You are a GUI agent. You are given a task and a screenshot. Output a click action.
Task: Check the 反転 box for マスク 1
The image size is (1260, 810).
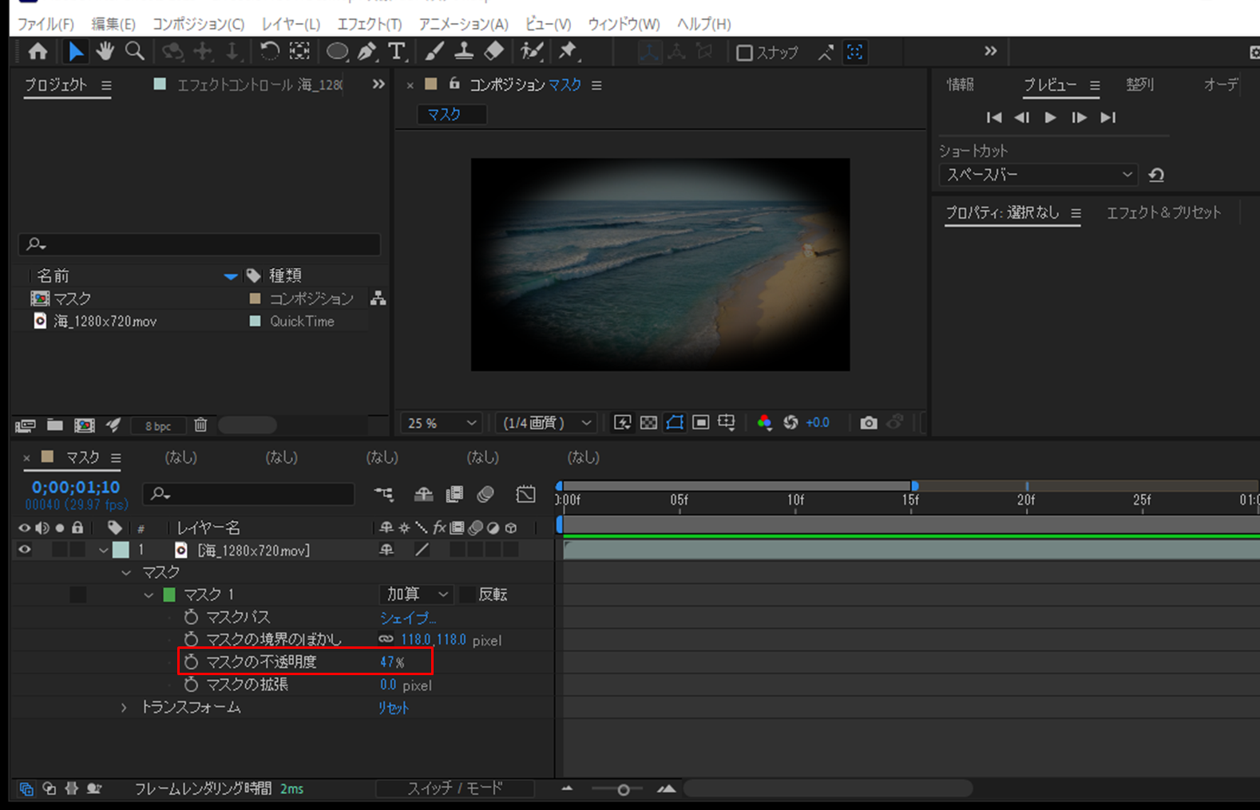point(467,595)
